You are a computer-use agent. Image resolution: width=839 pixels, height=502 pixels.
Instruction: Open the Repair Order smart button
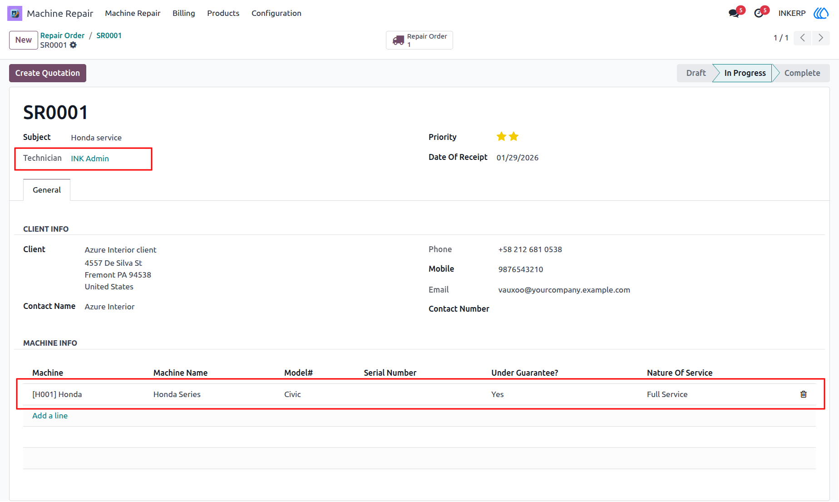click(419, 40)
